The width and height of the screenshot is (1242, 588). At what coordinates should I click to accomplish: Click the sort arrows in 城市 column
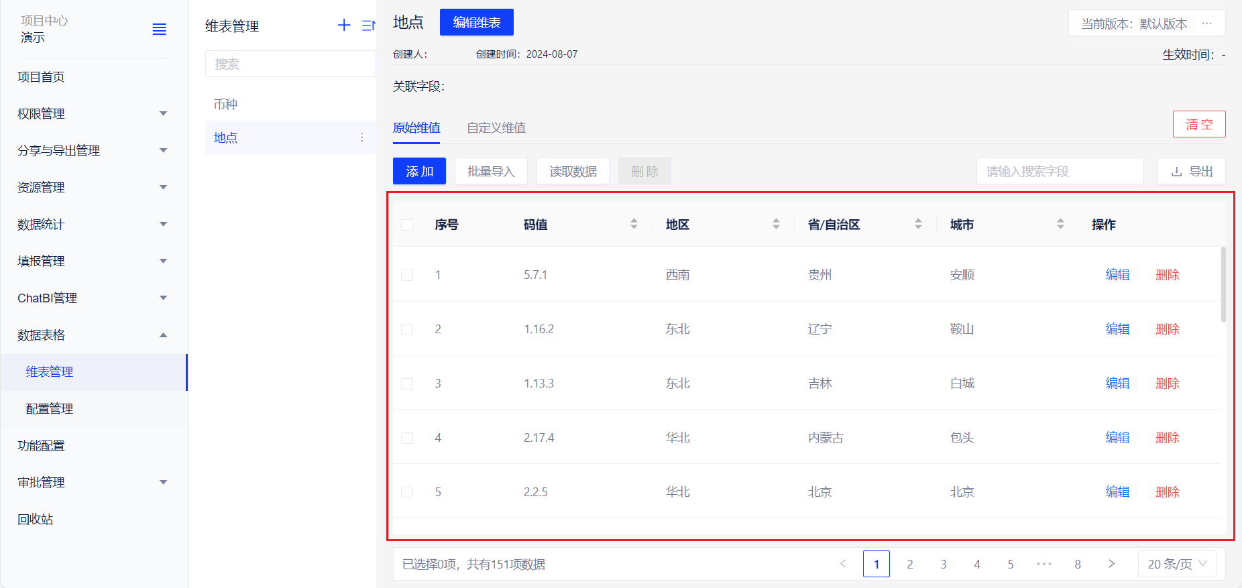(1060, 224)
